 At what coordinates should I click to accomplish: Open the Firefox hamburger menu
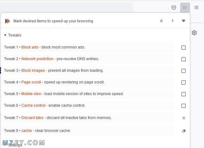pyautogui.click(x=196, y=8)
